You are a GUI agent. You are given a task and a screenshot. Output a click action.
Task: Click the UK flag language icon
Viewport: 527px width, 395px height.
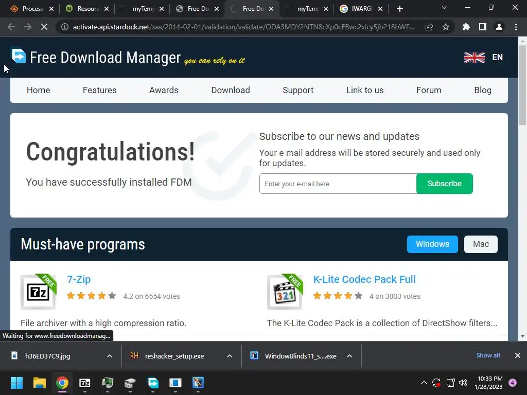(x=474, y=58)
